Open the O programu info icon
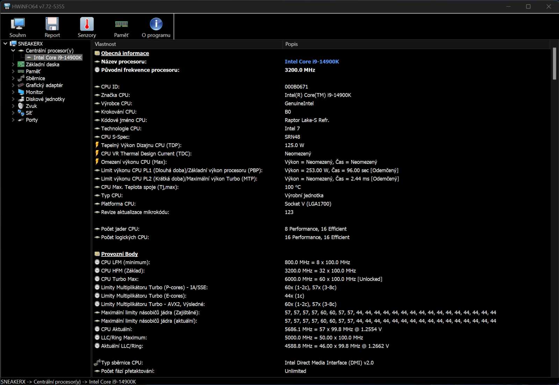Screen dimensions: 559x385 click(156, 24)
